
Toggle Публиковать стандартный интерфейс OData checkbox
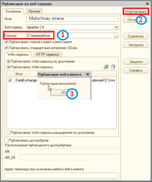(x=6, y=48)
